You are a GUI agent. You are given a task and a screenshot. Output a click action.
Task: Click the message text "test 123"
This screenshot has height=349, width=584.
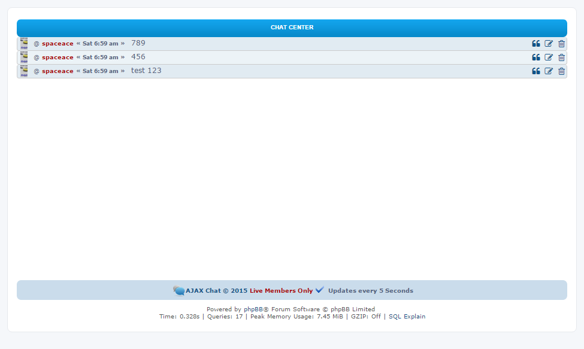click(146, 71)
